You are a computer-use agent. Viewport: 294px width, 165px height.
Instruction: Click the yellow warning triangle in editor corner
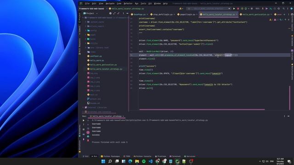270,20
